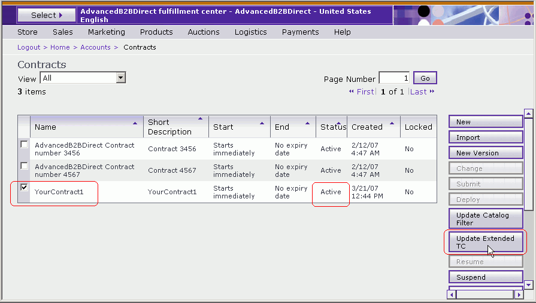
Task: Click the New contract button
Action: click(x=486, y=122)
